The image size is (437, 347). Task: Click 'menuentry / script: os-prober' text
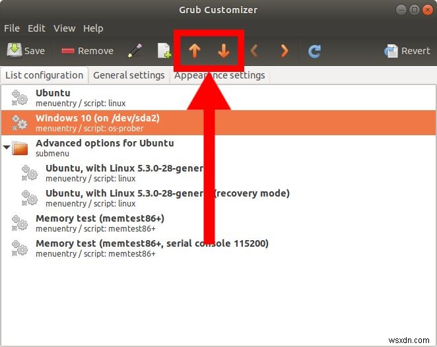point(90,129)
